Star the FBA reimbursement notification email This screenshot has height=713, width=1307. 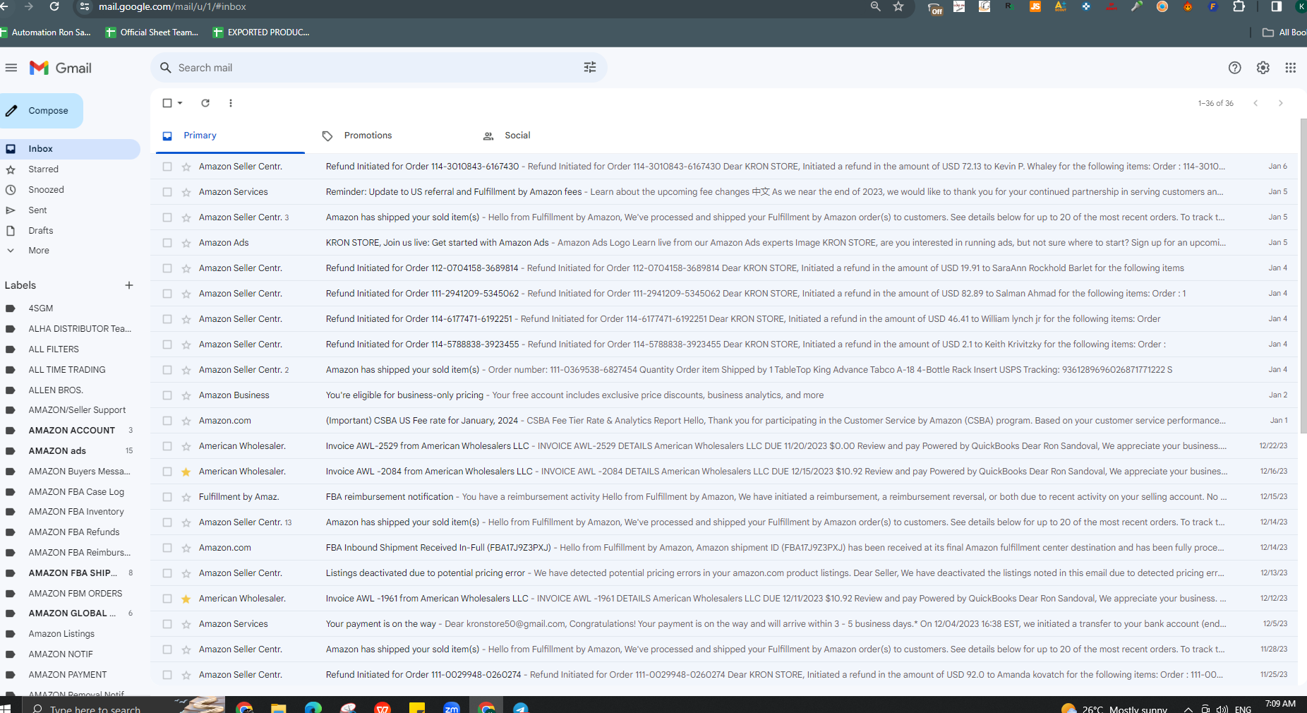point(186,497)
